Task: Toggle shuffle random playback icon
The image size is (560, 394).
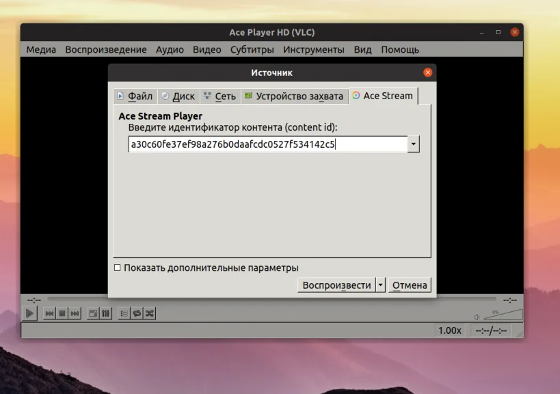Action: click(150, 314)
